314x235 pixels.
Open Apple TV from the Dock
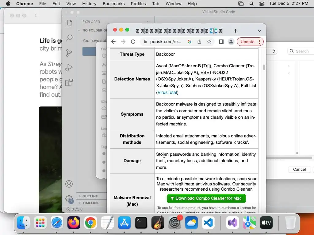click(266, 222)
